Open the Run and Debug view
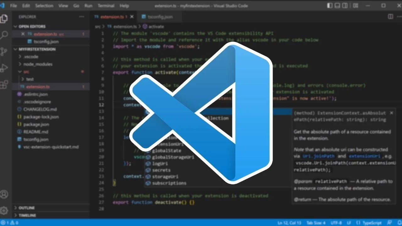Viewport: 402px width, 226px height. pos(4,67)
